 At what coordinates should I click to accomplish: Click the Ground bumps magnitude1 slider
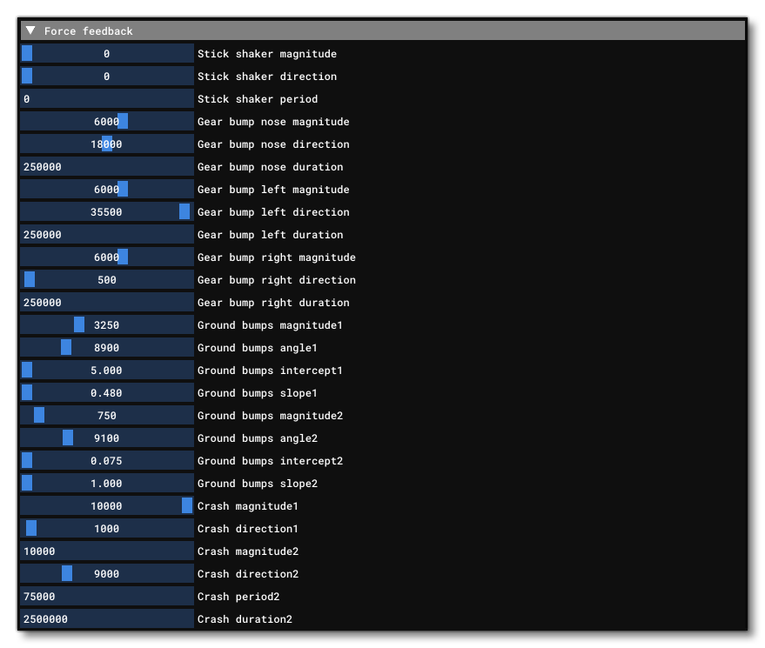point(107,325)
